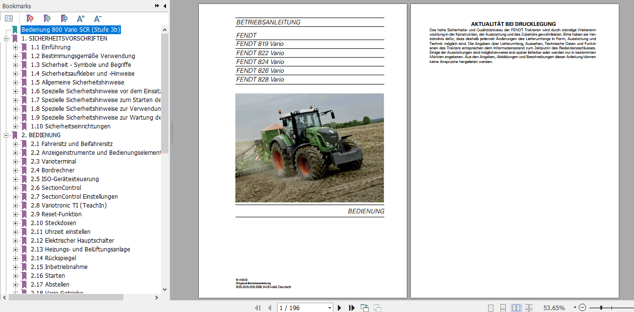Click the bookmark icon beside 1.1 Einführung
This screenshot has width=634, height=312.
[x=24, y=47]
